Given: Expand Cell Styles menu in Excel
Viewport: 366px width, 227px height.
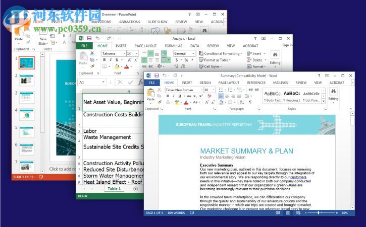Looking at the screenshot, I should click(211, 66).
